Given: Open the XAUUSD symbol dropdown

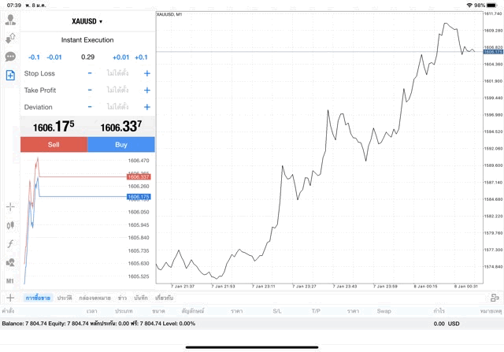Looking at the screenshot, I should (x=87, y=21).
